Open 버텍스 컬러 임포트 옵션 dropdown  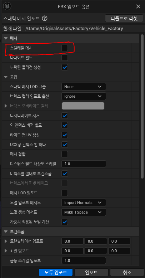tap(84, 96)
